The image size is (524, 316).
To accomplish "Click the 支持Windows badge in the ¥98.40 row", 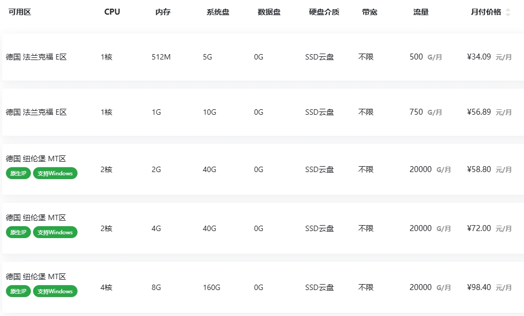I will click(x=55, y=292).
